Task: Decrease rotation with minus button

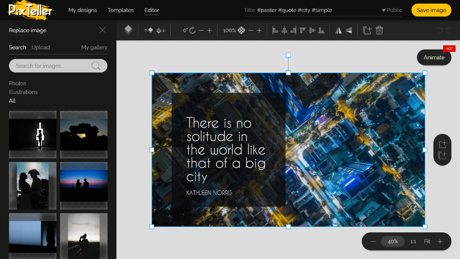Action: point(201,31)
